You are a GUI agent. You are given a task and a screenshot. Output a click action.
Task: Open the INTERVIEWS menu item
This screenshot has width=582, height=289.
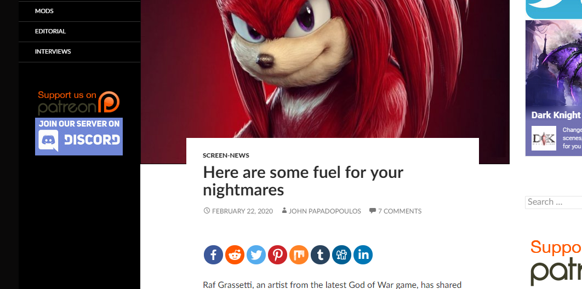tap(53, 51)
